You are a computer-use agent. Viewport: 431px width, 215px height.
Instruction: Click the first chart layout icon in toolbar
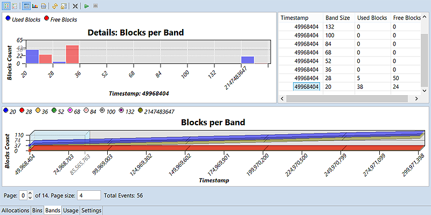(6, 6)
